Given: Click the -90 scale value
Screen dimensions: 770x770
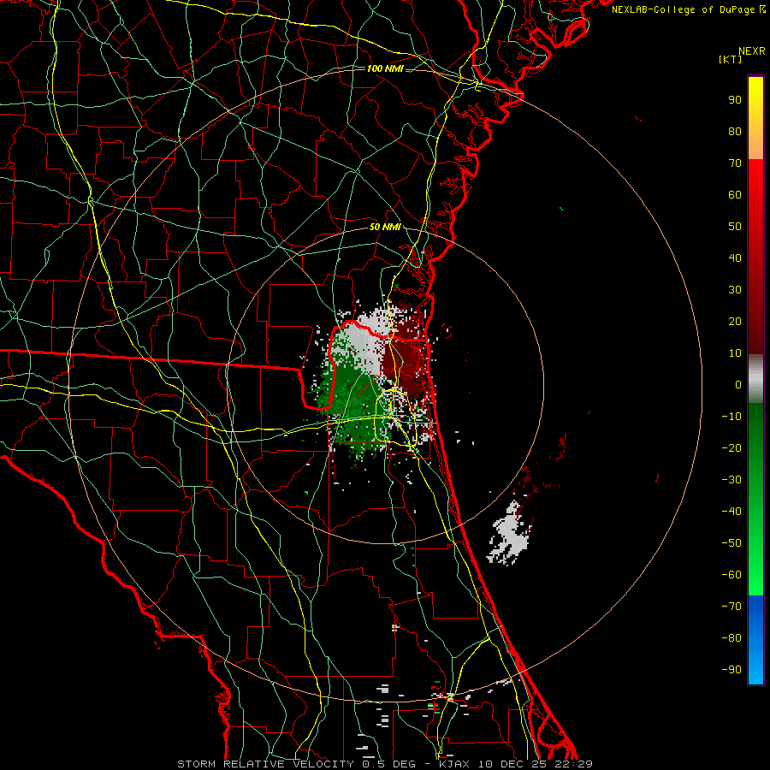Looking at the screenshot, I should [731, 670].
